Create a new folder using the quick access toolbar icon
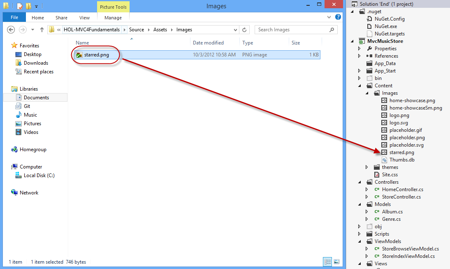The width and height of the screenshot is (450, 269). (28, 6)
